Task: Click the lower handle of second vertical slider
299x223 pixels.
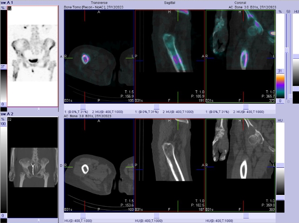Action: pyautogui.click(x=290, y=96)
